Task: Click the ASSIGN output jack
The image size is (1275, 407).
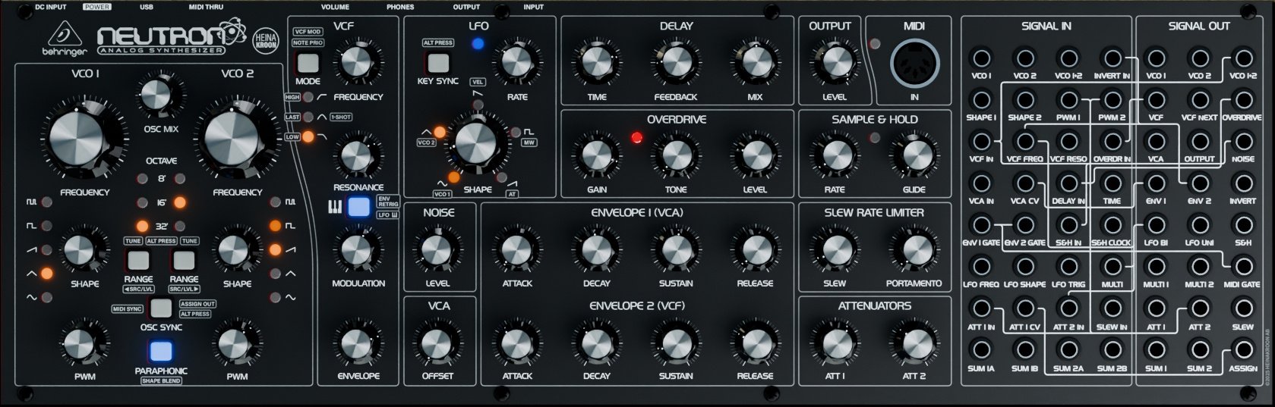Action: [x=1243, y=349]
